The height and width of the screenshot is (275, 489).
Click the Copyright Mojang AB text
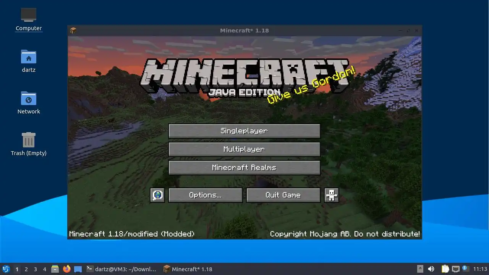345,234
